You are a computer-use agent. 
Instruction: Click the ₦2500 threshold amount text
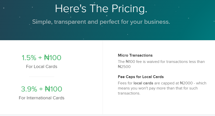[124, 67]
